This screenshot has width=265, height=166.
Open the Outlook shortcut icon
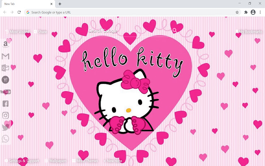click(5, 68)
